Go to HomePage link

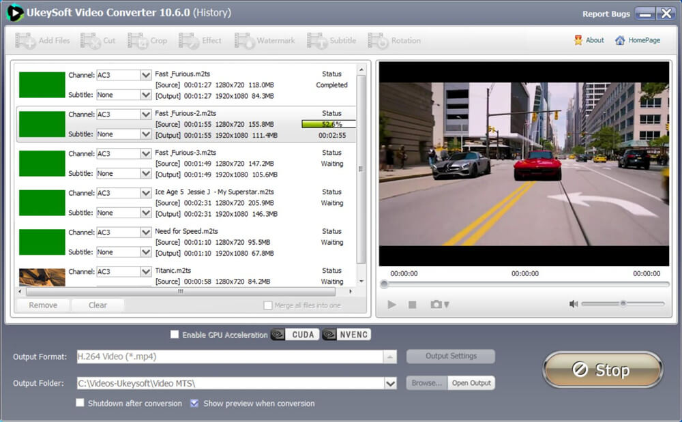[638, 40]
